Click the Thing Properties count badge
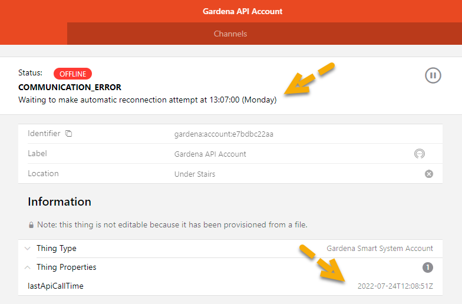This screenshot has height=304, width=462. click(x=428, y=267)
